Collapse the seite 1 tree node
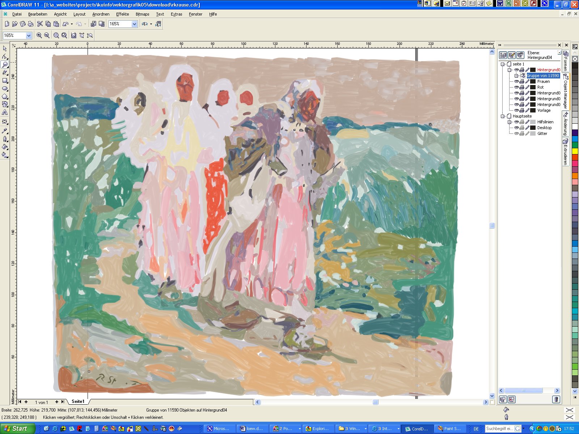 click(503, 64)
